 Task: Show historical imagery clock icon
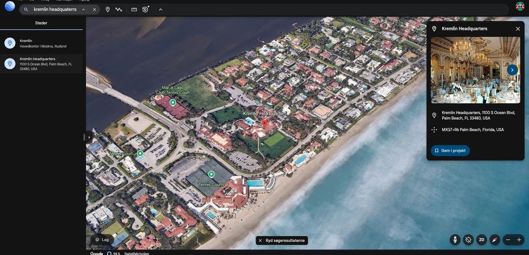145,10
